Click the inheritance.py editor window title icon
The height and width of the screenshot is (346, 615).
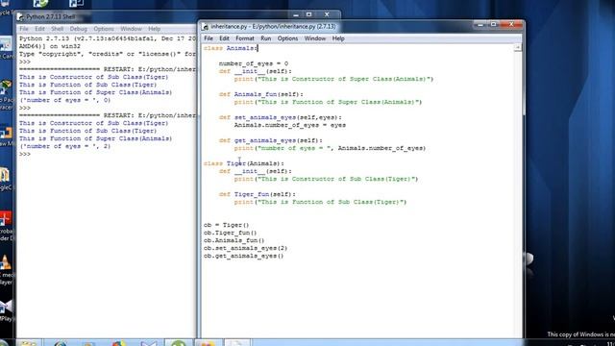pyautogui.click(x=205, y=27)
